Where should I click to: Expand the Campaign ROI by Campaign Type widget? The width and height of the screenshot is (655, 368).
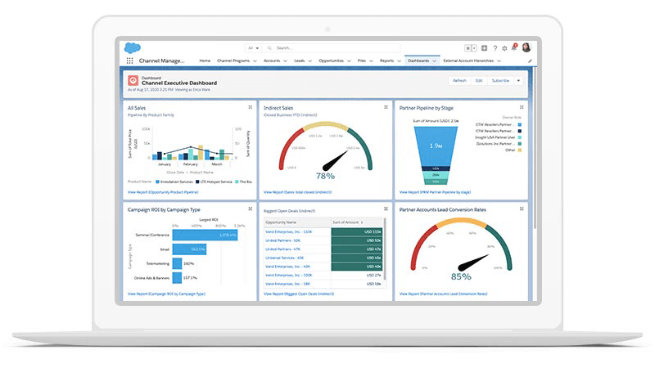pyautogui.click(x=251, y=209)
